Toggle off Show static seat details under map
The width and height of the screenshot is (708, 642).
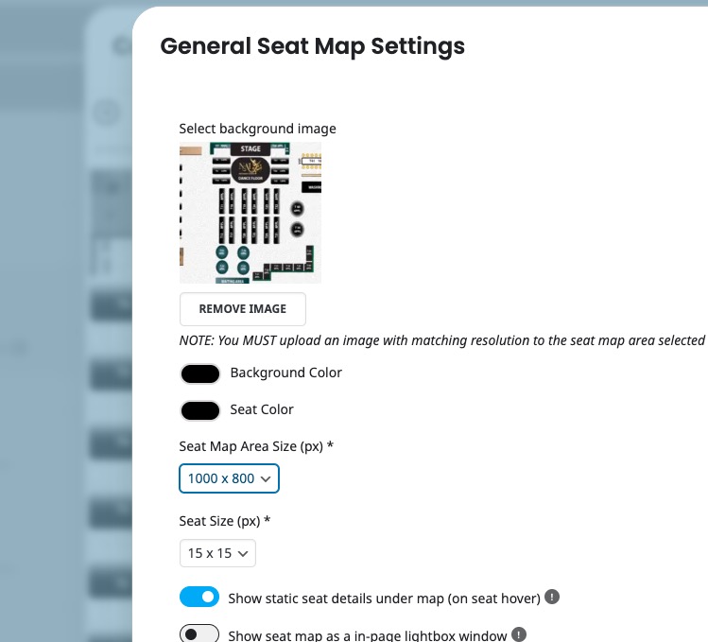(199, 597)
